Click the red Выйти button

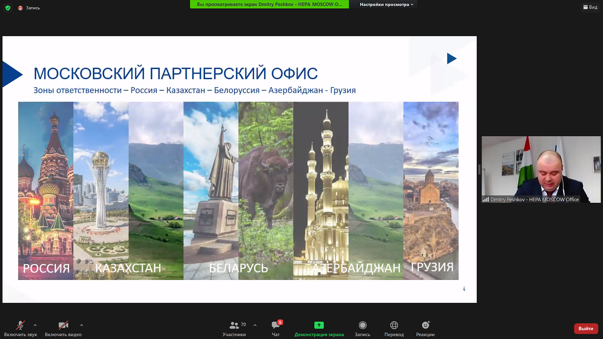(x=585, y=328)
